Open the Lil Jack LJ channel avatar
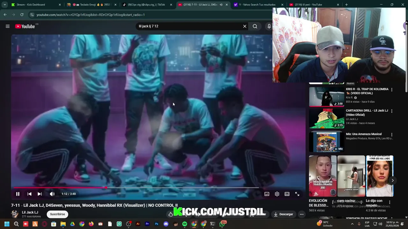Viewport: 408px width, 229px height. point(15,214)
